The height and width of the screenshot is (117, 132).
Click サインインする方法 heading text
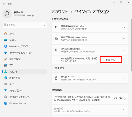(x=60, y=19)
